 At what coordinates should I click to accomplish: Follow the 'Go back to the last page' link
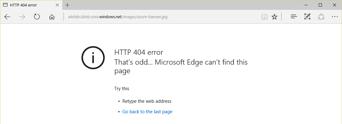147,112
